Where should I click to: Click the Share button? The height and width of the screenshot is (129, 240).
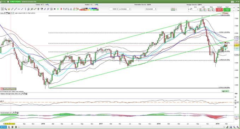point(4,127)
